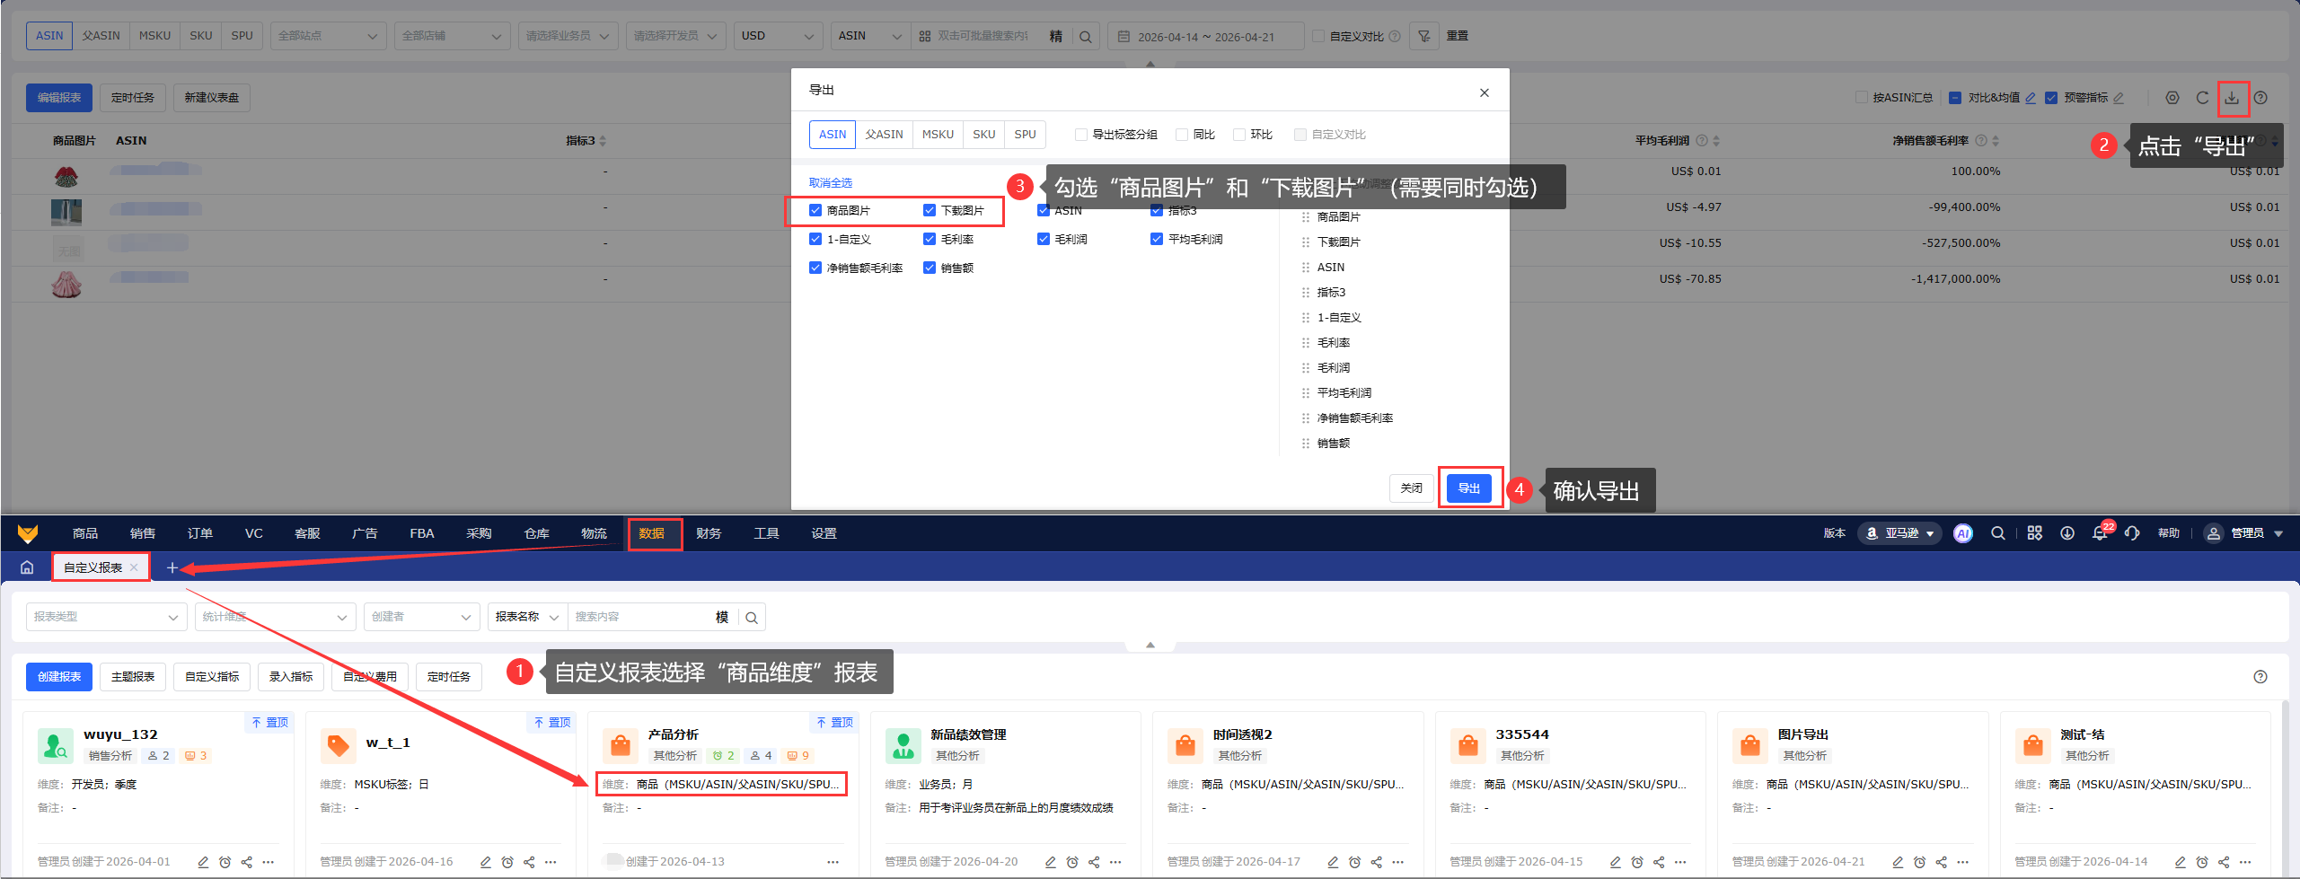Open the USD currency dropdown

point(778,36)
